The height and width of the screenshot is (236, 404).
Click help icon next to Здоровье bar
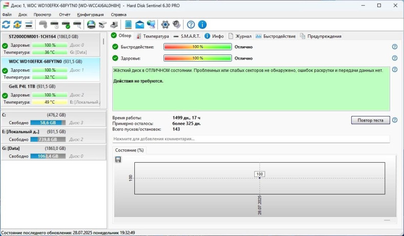[x=395, y=58]
